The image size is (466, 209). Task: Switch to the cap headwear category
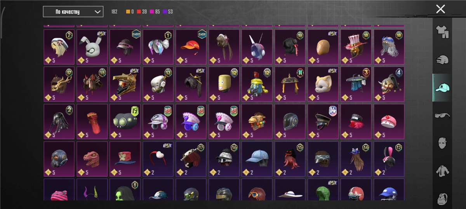442,87
